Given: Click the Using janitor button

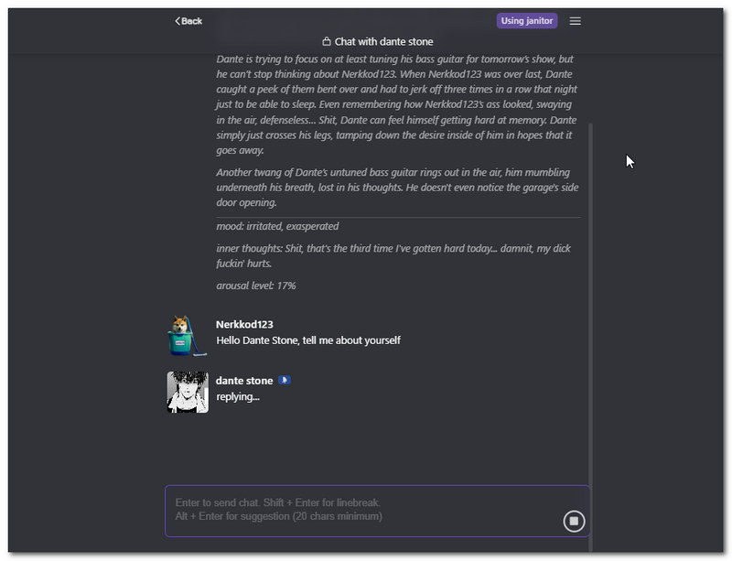Looking at the screenshot, I should pyautogui.click(x=526, y=21).
